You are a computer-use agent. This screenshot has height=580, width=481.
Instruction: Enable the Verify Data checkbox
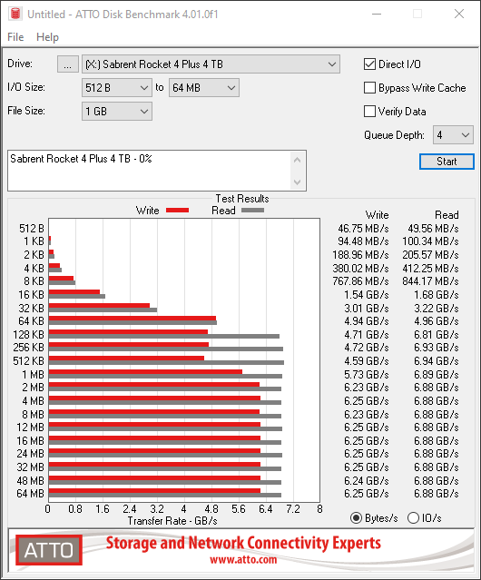pos(369,112)
